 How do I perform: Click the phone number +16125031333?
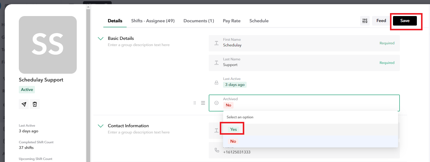[237, 152]
